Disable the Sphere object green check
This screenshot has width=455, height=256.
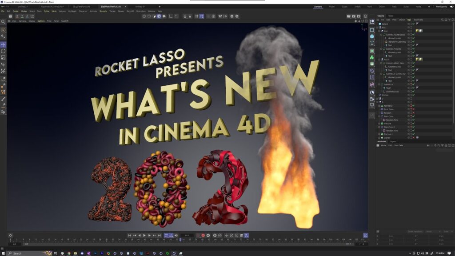(414, 24)
